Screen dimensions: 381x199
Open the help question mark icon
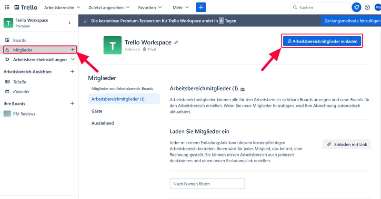point(367,8)
